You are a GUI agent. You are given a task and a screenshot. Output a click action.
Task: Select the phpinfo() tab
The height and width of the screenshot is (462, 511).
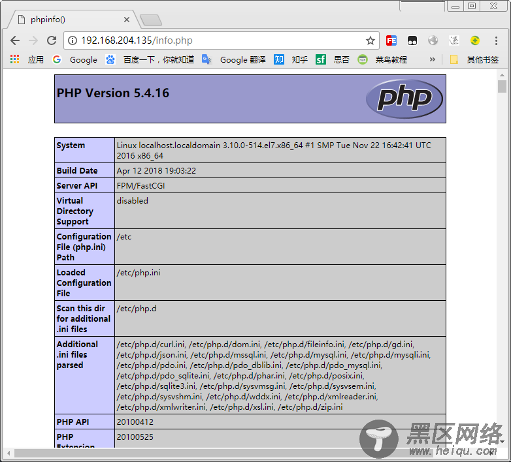coord(73,20)
